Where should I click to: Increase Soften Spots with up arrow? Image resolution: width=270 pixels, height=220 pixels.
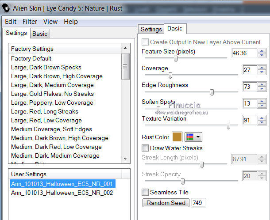[x=262, y=101]
